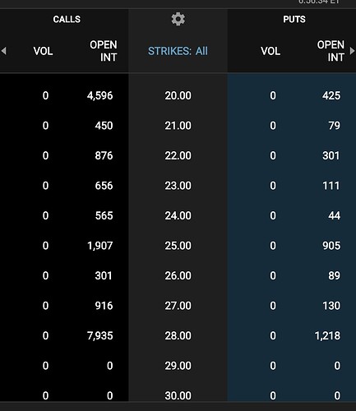Viewport: 356px width, 411px height.
Task: Select the 30.00 strike row
Action: [x=178, y=395]
